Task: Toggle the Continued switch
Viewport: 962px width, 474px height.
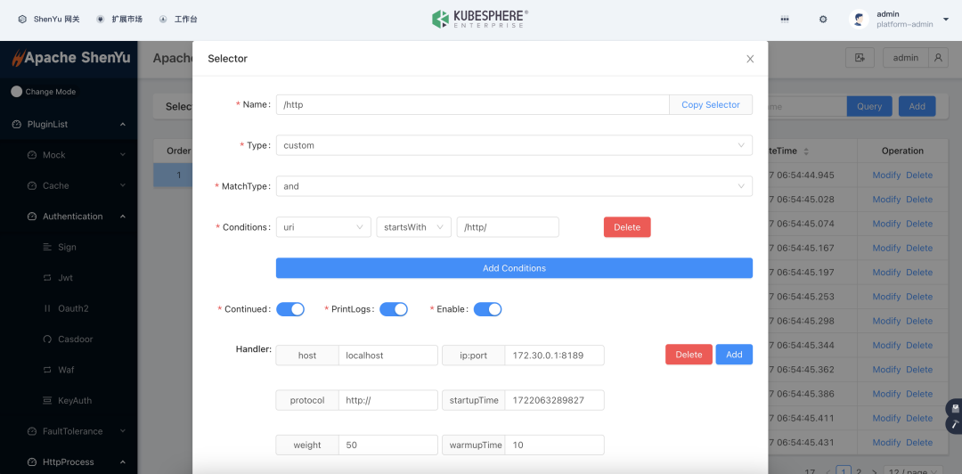Action: click(x=290, y=309)
